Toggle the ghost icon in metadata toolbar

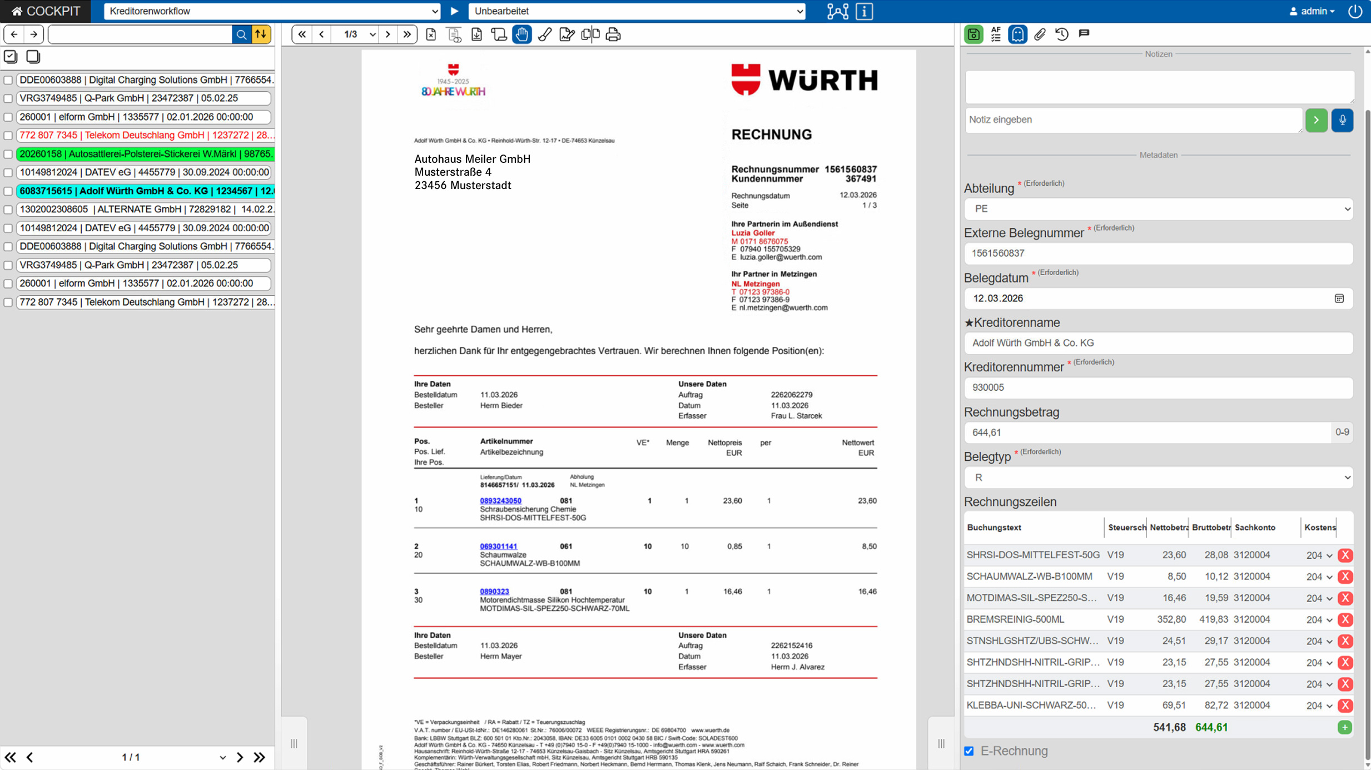click(x=1017, y=34)
